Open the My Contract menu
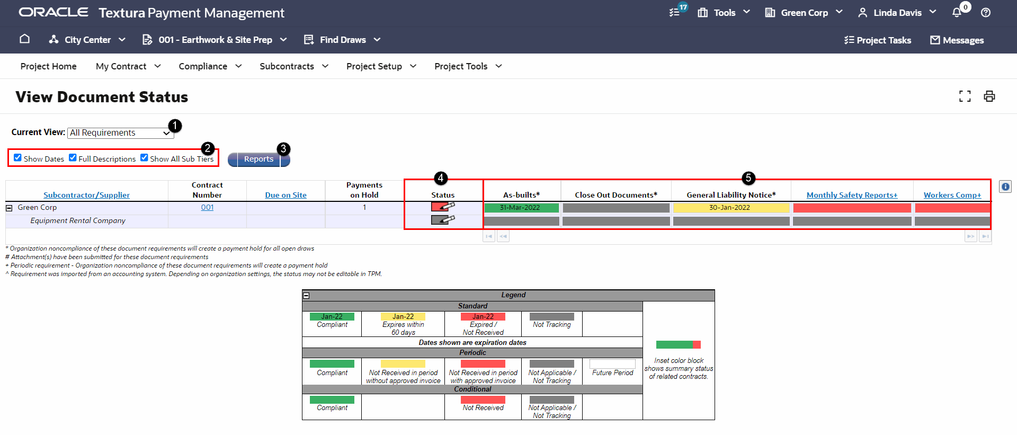Viewport: 1017px width, 435px height. point(128,66)
